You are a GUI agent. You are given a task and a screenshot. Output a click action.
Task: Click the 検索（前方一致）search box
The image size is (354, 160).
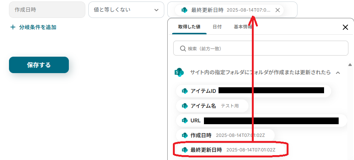tap(261, 48)
